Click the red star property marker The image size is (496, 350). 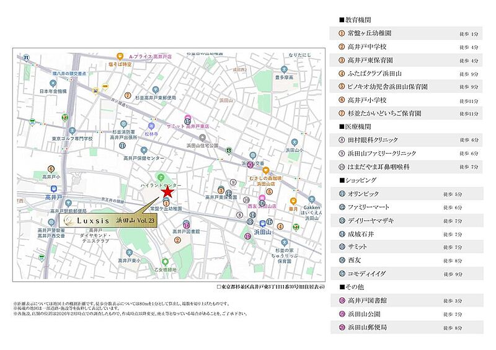[x=166, y=193]
